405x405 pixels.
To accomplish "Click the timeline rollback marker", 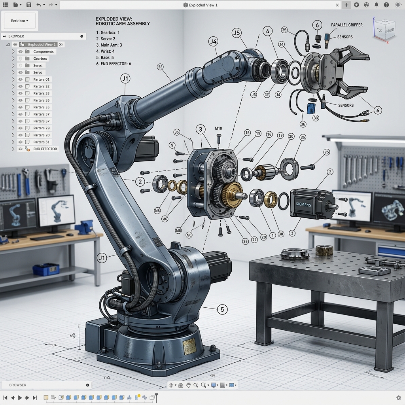I will click(157, 397).
